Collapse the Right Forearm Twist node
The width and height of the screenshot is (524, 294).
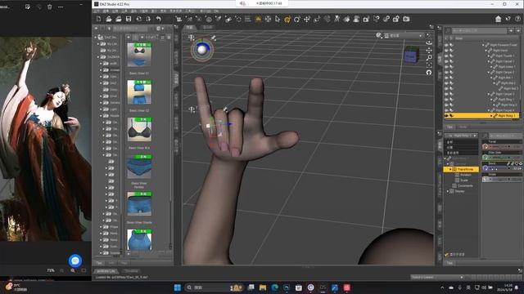click(483, 45)
